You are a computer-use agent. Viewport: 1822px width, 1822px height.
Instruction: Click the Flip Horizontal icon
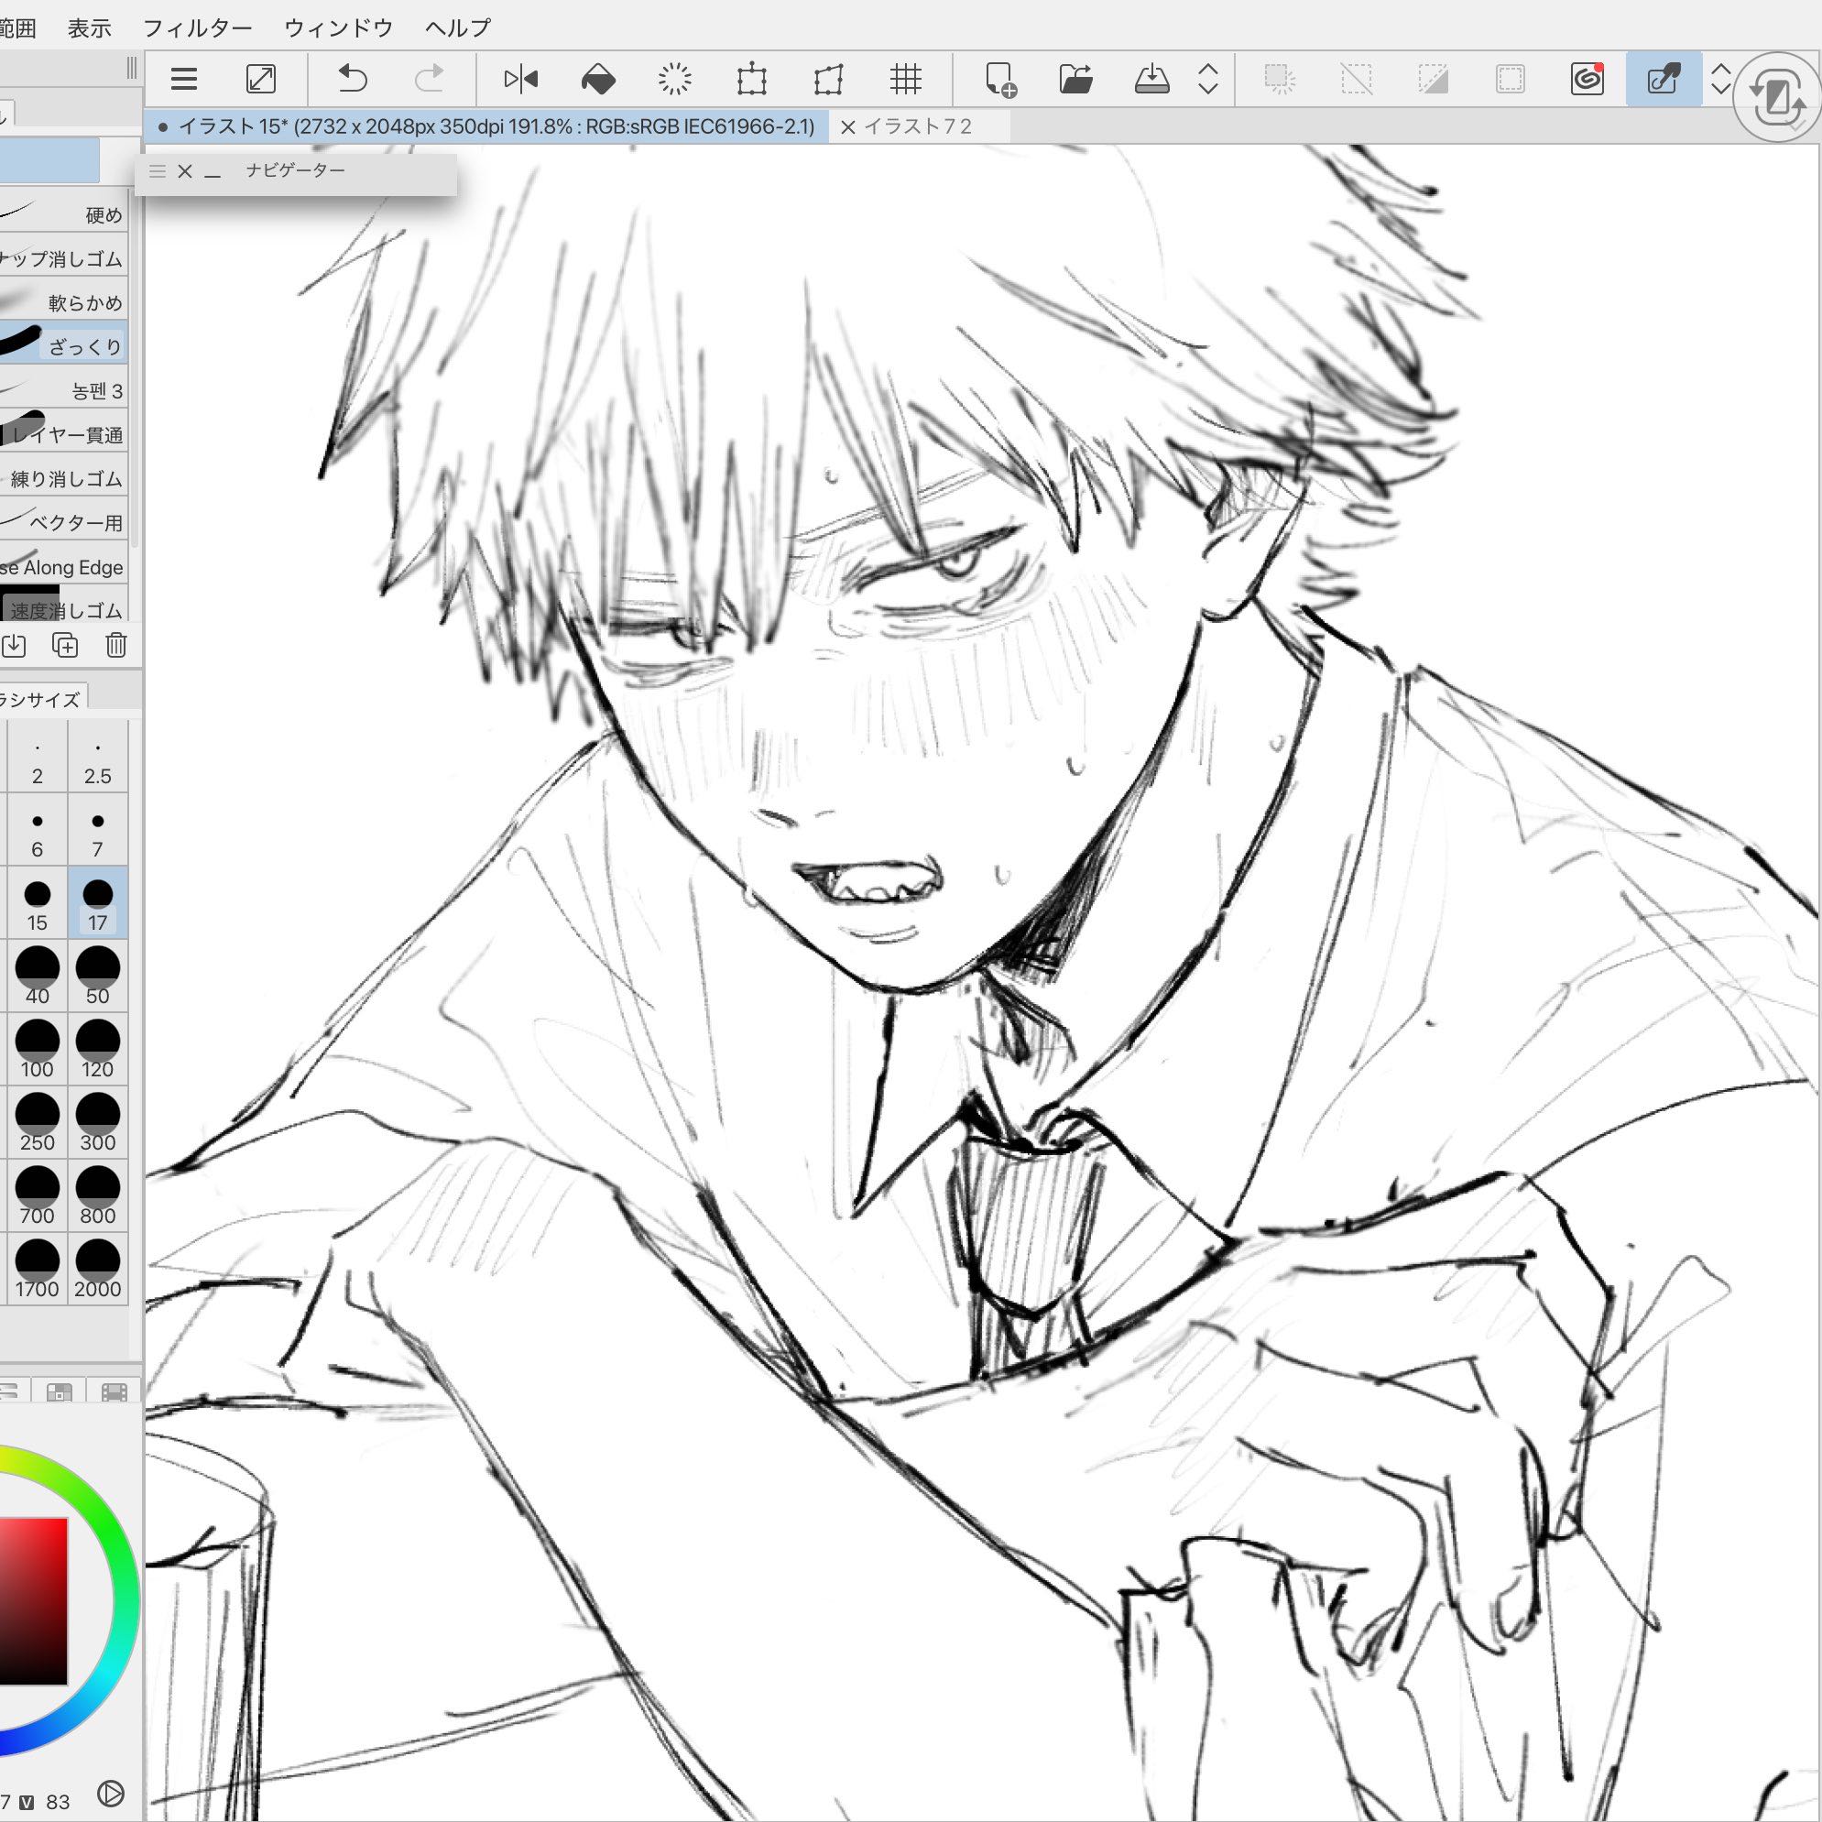(520, 78)
